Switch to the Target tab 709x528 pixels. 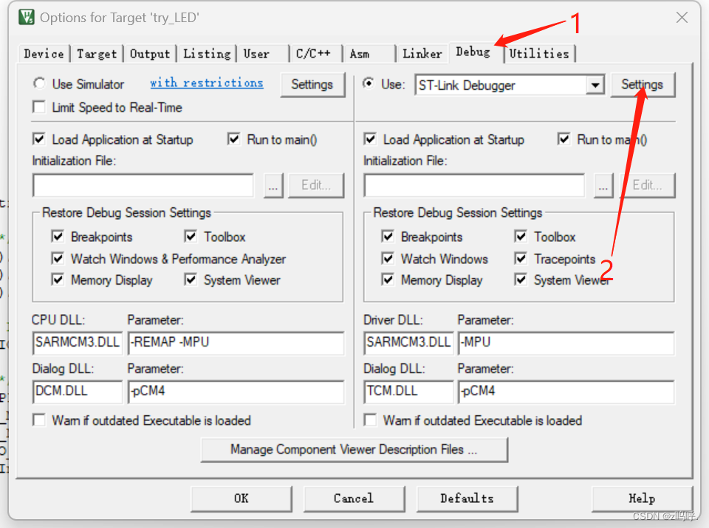(x=97, y=54)
